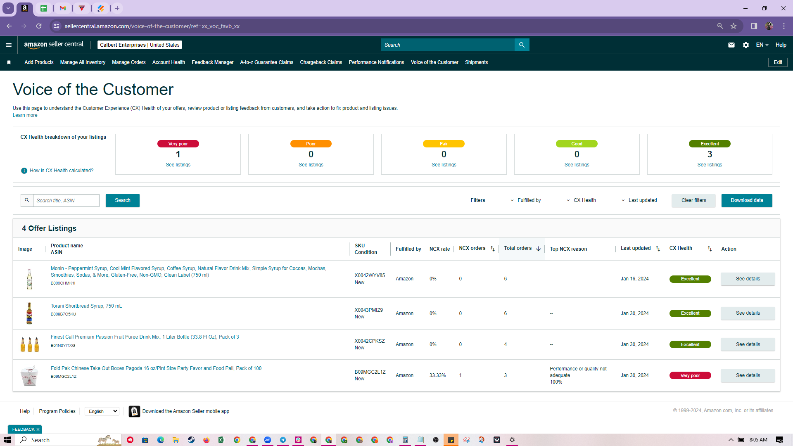The image size is (793, 446).
Task: See listings under Very poor
Action: [178, 165]
